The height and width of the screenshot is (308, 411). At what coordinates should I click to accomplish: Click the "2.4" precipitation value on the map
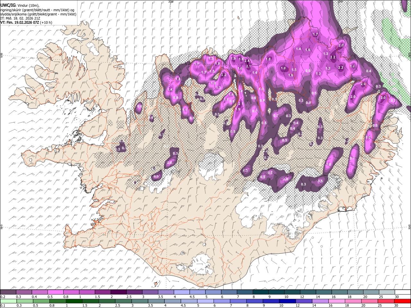[247, 61]
